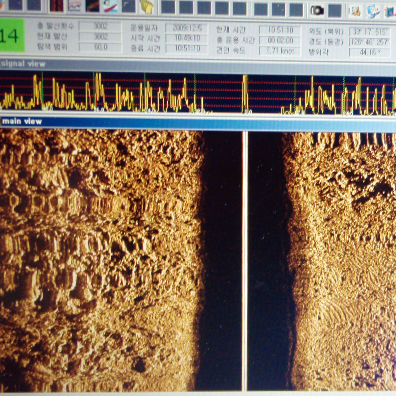396x396 pixels.
Task: Click the camera snapshot icon
Action: pos(317,10)
